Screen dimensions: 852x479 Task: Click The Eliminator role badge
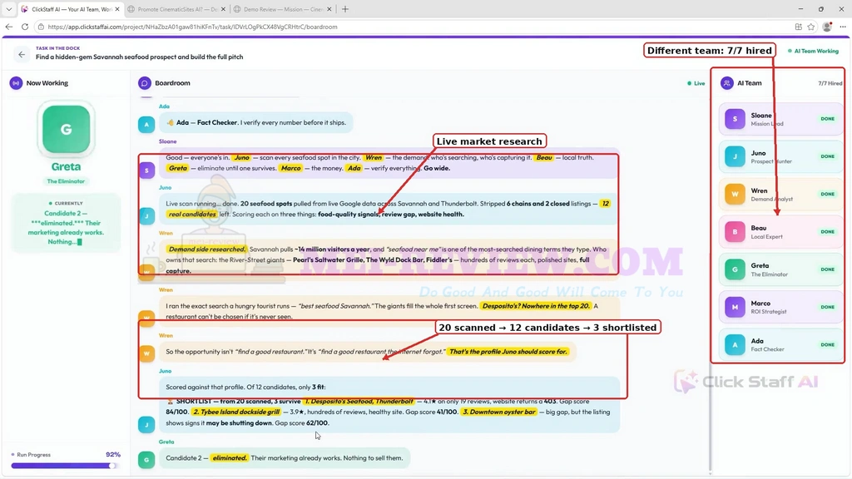tap(66, 181)
